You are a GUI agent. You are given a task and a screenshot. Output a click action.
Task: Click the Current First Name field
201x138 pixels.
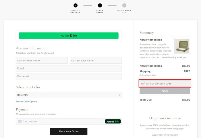(42, 61)
